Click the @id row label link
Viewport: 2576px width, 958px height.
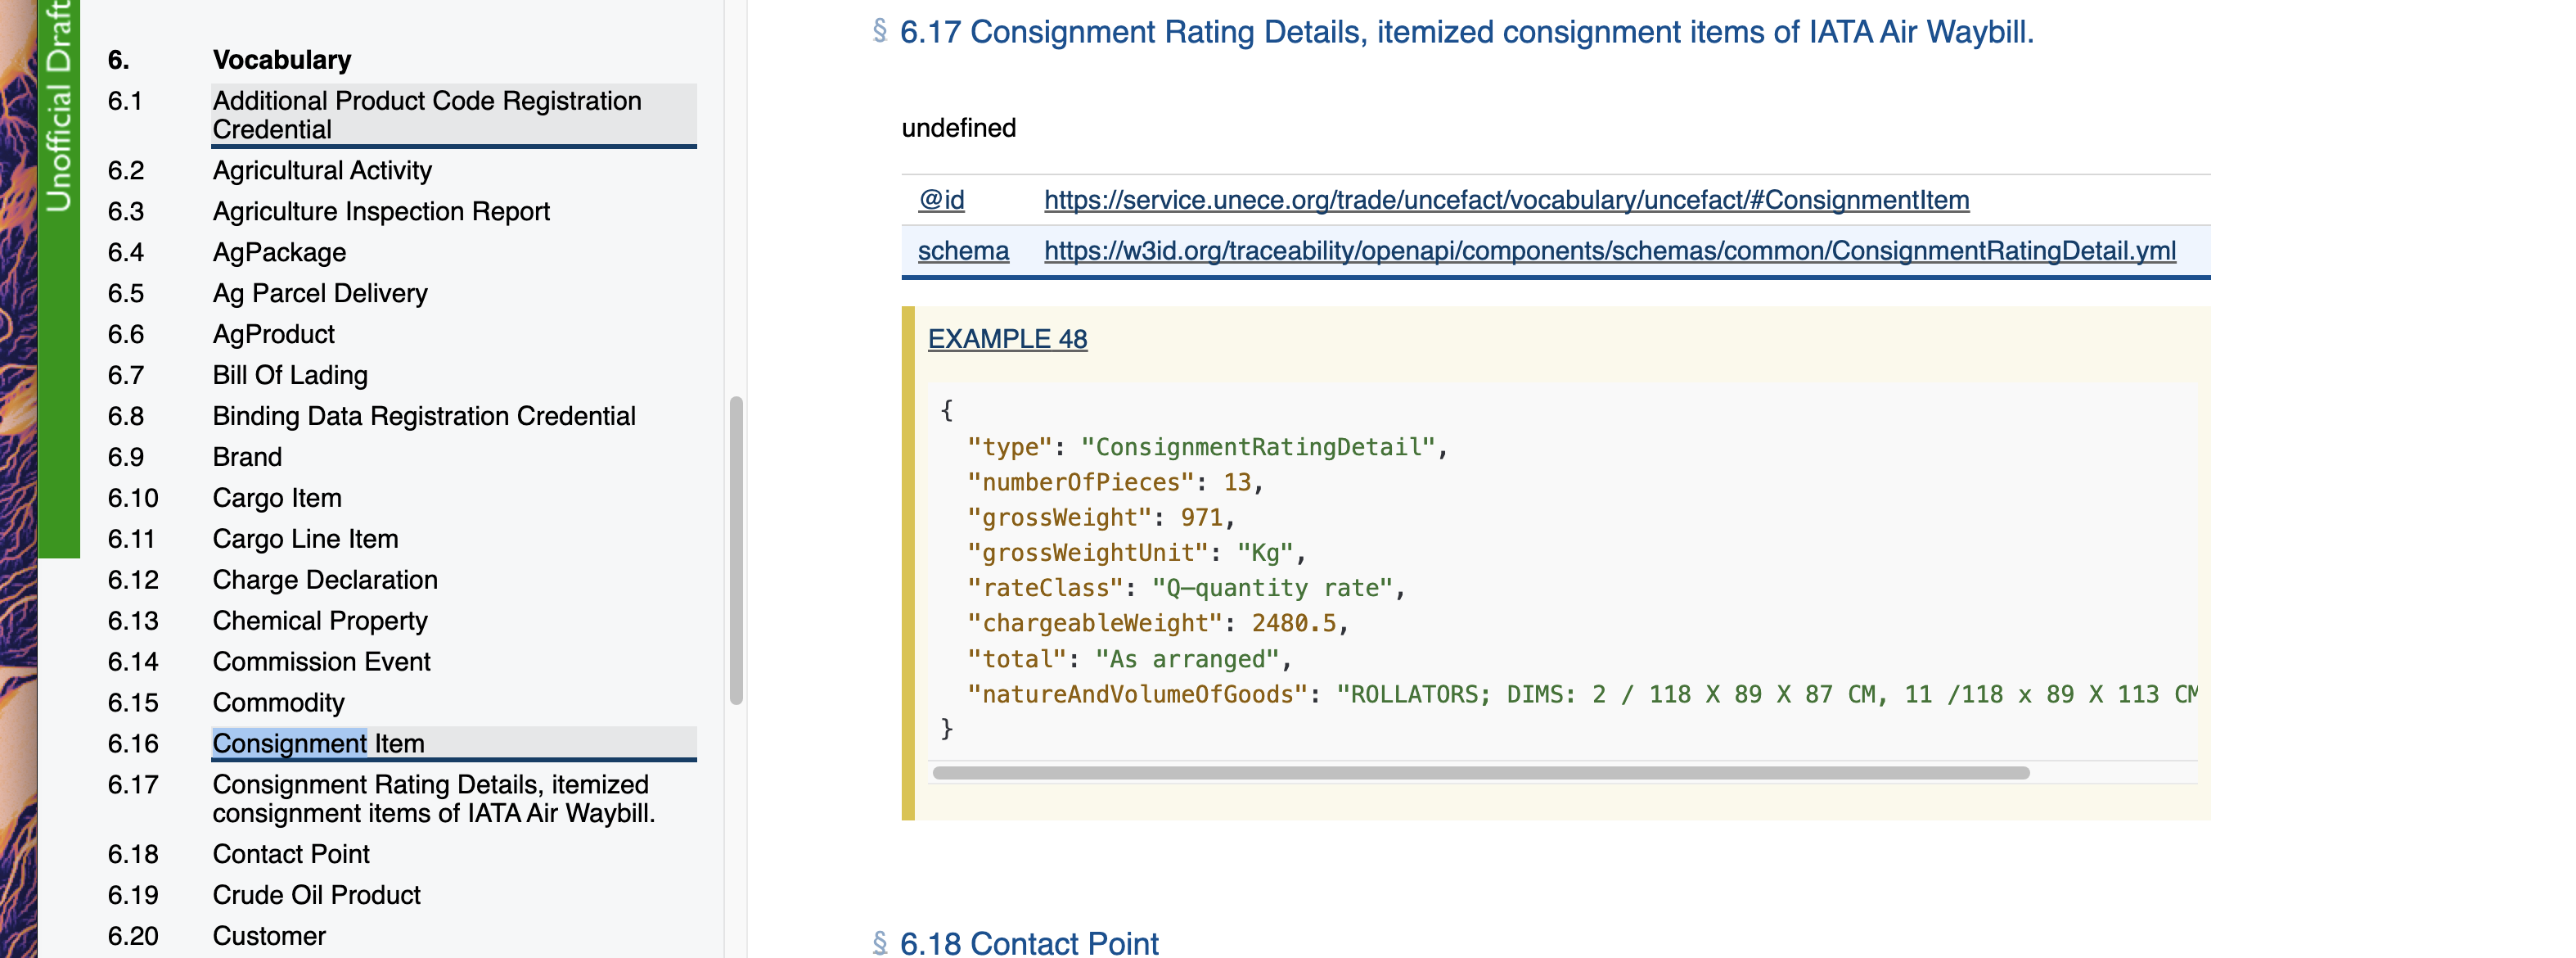click(940, 199)
